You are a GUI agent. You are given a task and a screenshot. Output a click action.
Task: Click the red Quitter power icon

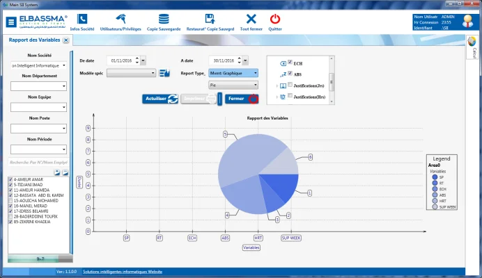click(275, 19)
